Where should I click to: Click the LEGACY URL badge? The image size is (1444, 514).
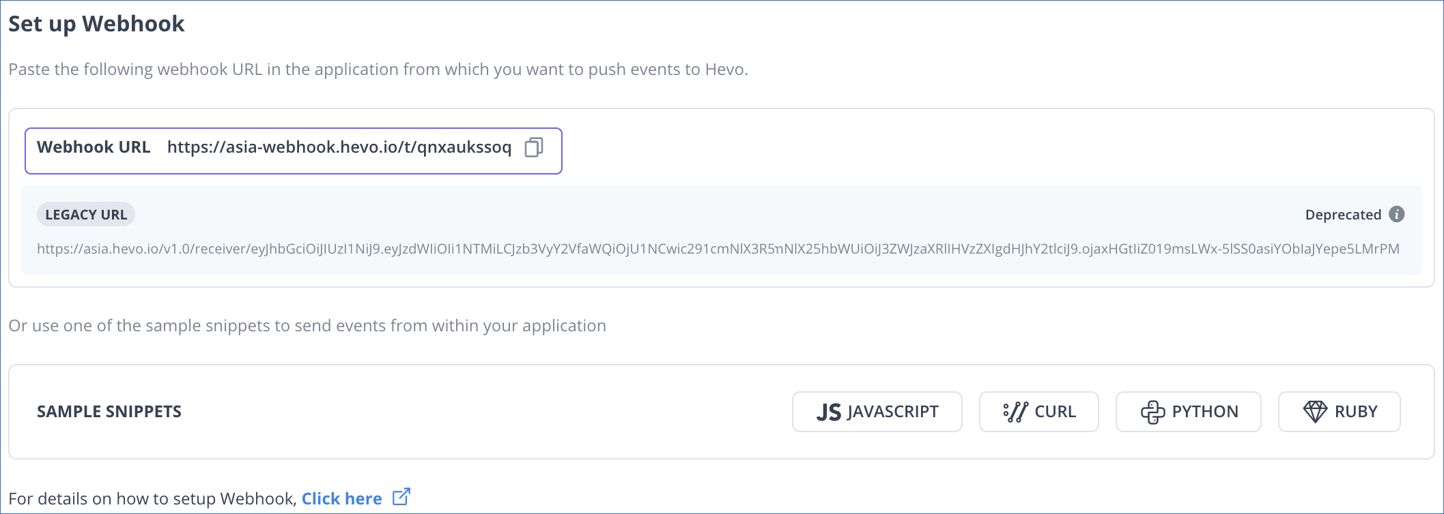(86, 215)
